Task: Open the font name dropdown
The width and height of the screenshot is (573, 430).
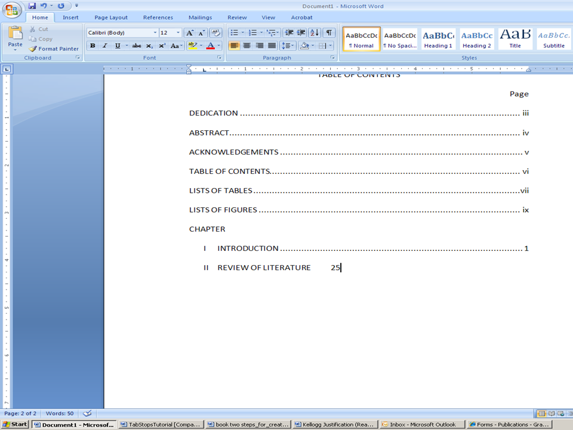Action: (x=155, y=33)
